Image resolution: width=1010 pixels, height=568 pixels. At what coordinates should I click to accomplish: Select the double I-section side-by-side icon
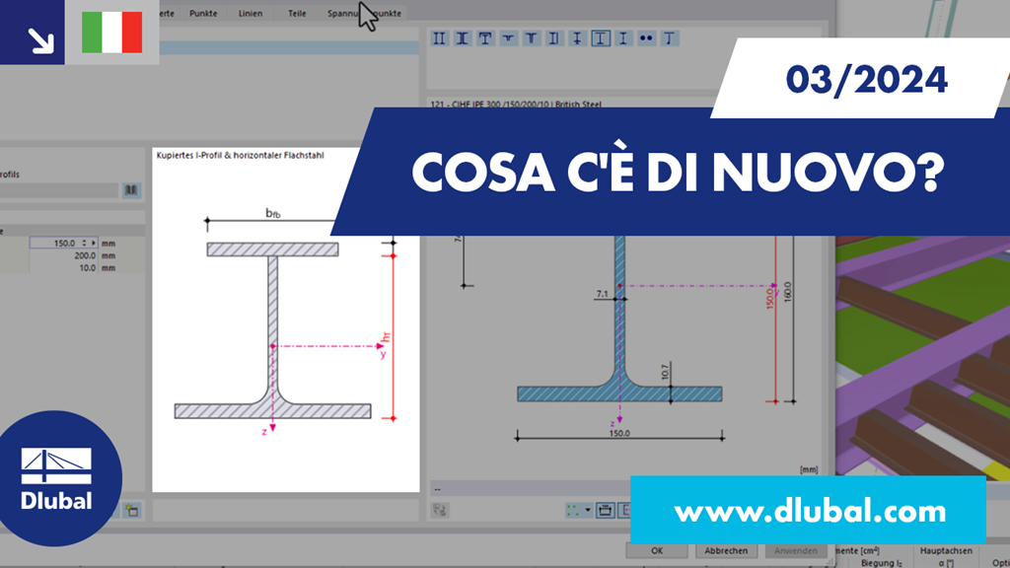[x=439, y=38]
